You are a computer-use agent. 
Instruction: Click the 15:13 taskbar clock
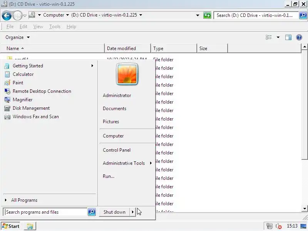point(292,226)
